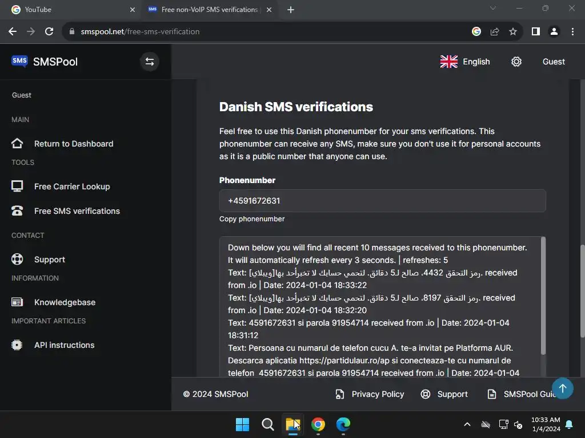585x438 pixels.
Task: Click the browser address bar URL
Action: 141,32
